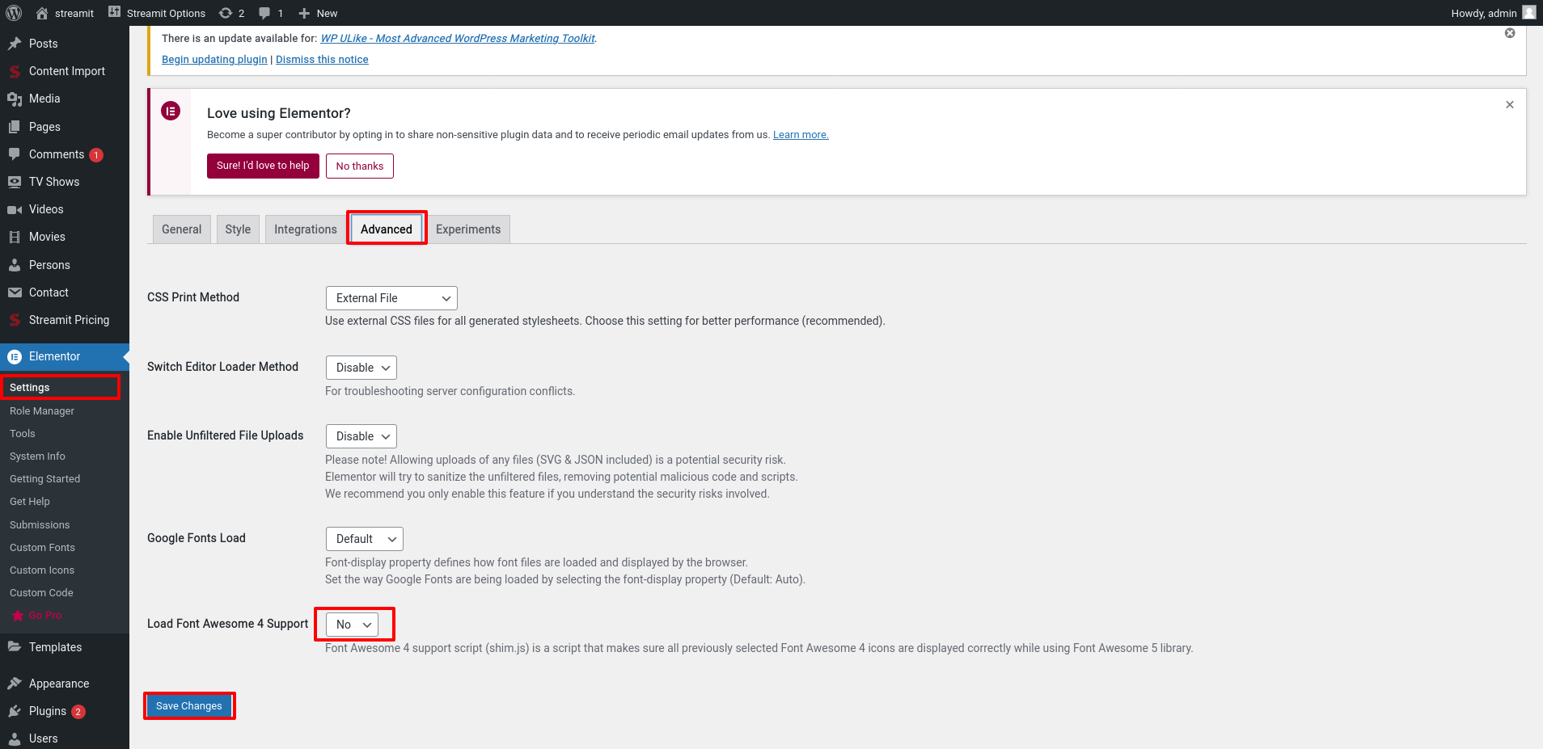Click Dismiss this notice link
The width and height of the screenshot is (1543, 749).
point(322,60)
